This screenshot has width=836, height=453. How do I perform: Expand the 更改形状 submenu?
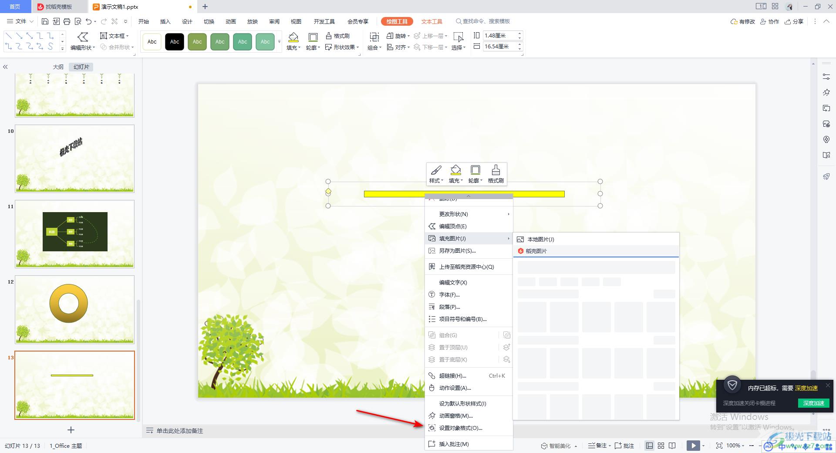click(x=469, y=214)
